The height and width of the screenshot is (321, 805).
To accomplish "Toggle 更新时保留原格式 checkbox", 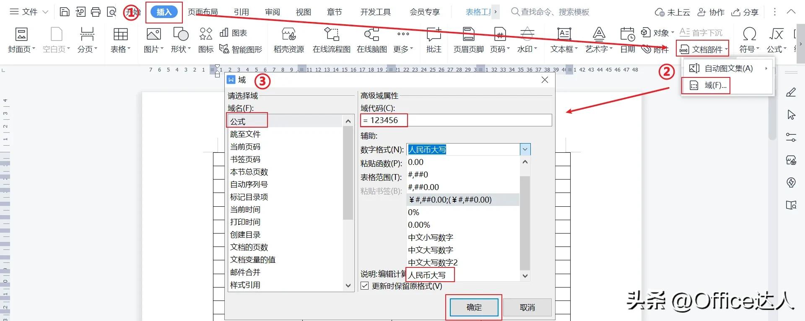I will point(365,286).
